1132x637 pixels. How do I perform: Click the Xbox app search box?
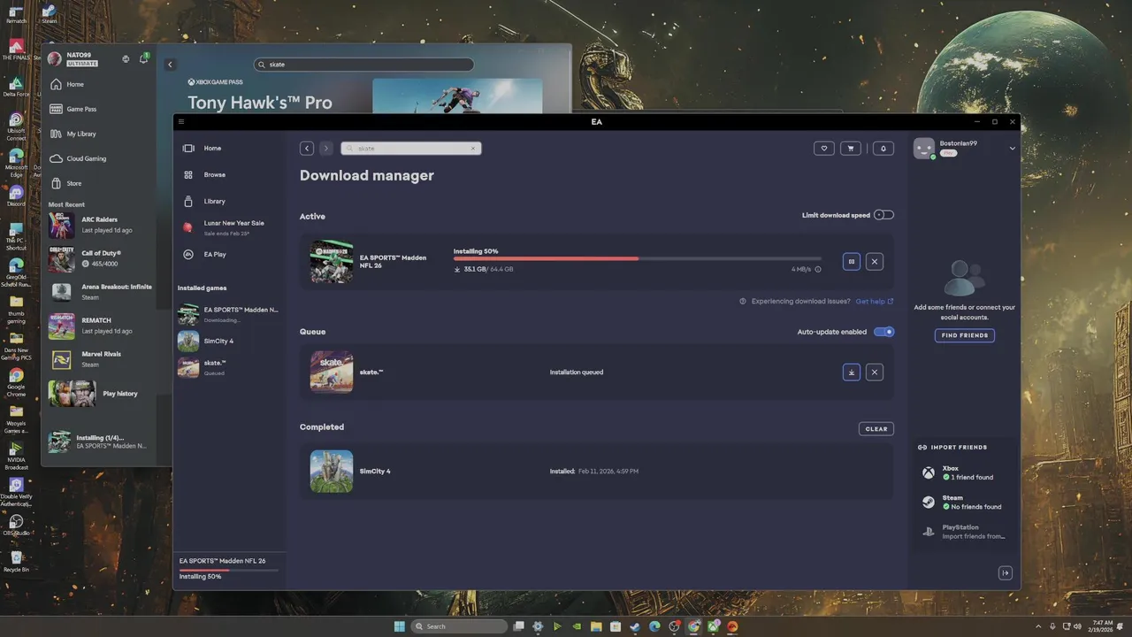coord(363,65)
